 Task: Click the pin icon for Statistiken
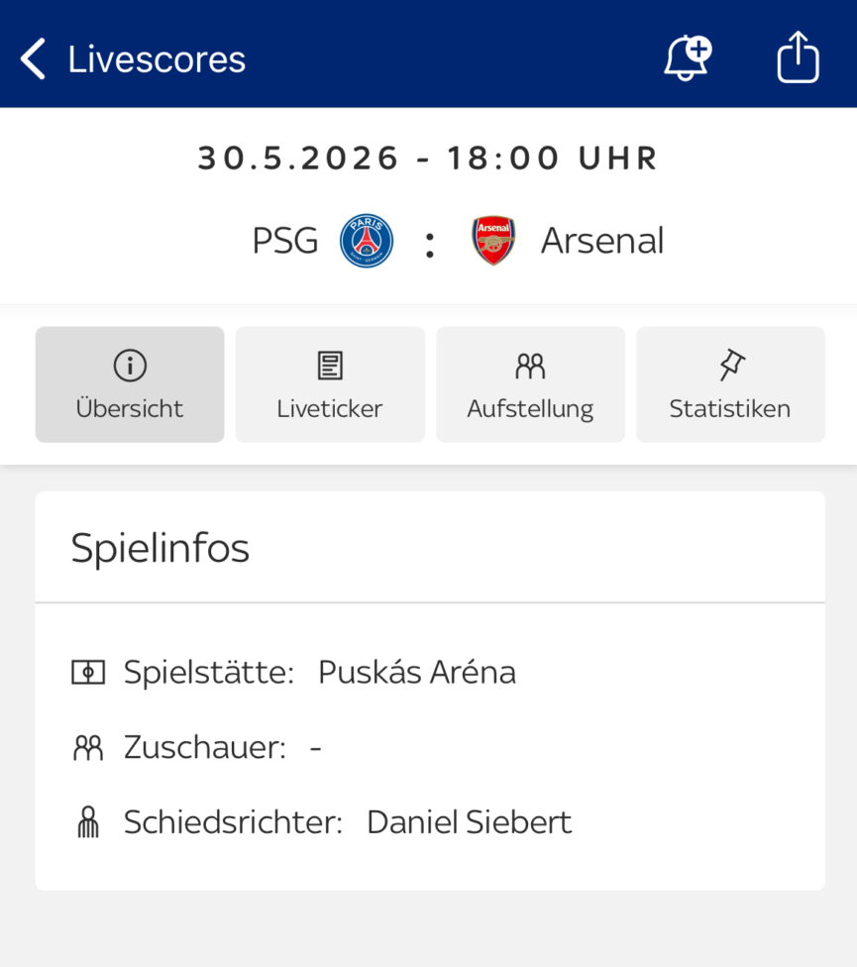tap(732, 365)
